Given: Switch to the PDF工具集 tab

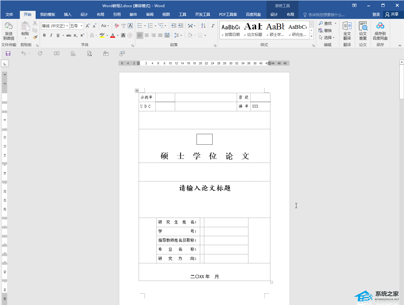Looking at the screenshot, I should [x=228, y=15].
